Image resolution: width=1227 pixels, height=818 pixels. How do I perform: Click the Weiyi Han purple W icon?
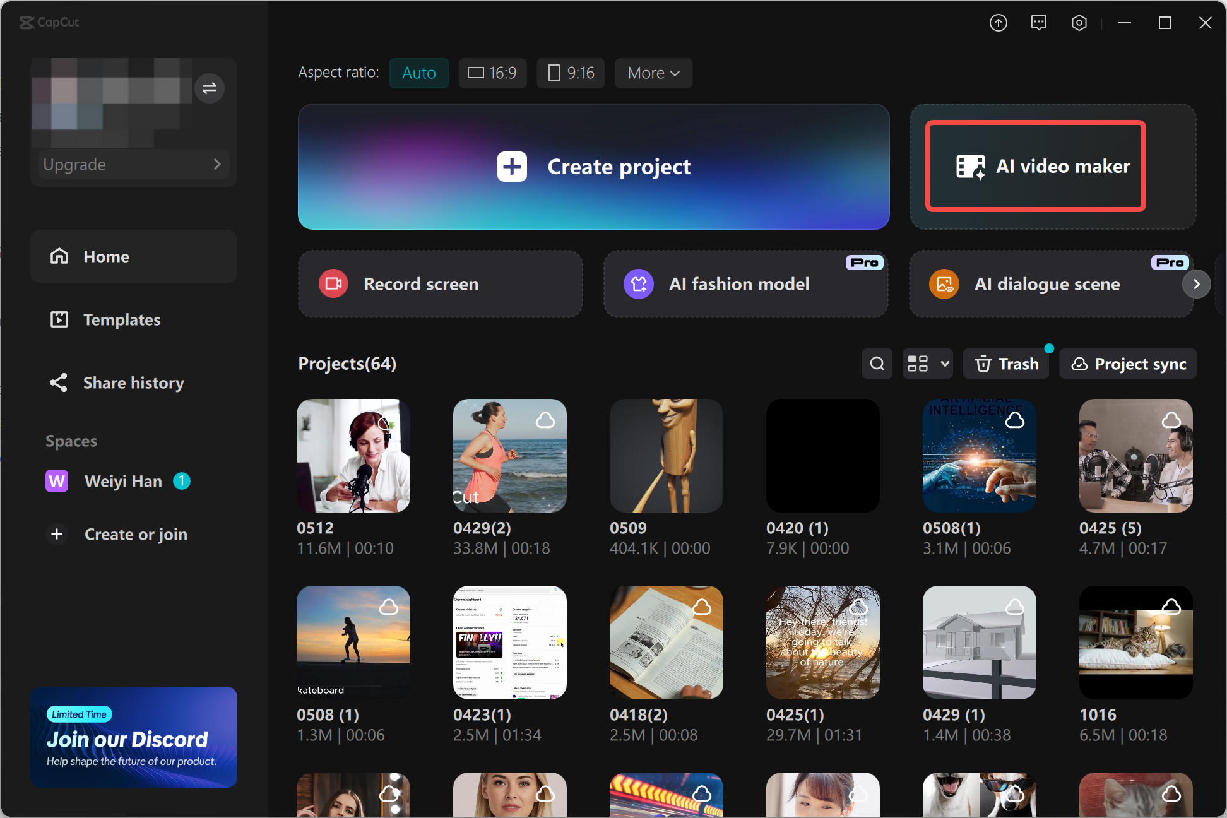pyautogui.click(x=57, y=481)
